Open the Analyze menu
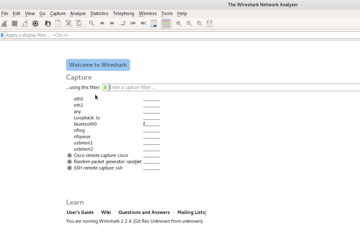360x231 pixels. point(78,13)
